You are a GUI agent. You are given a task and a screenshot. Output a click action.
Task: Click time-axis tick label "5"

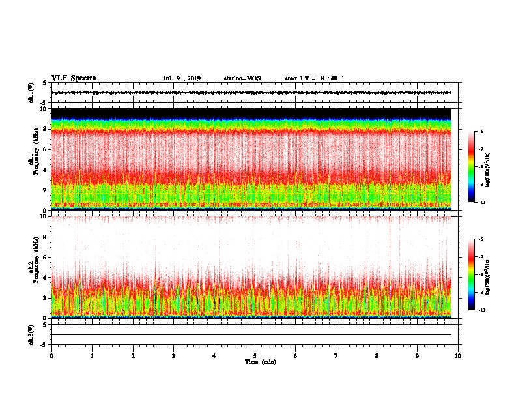[255, 355]
